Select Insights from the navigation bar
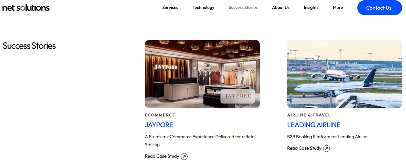The width and height of the screenshot is (406, 162). (x=311, y=8)
